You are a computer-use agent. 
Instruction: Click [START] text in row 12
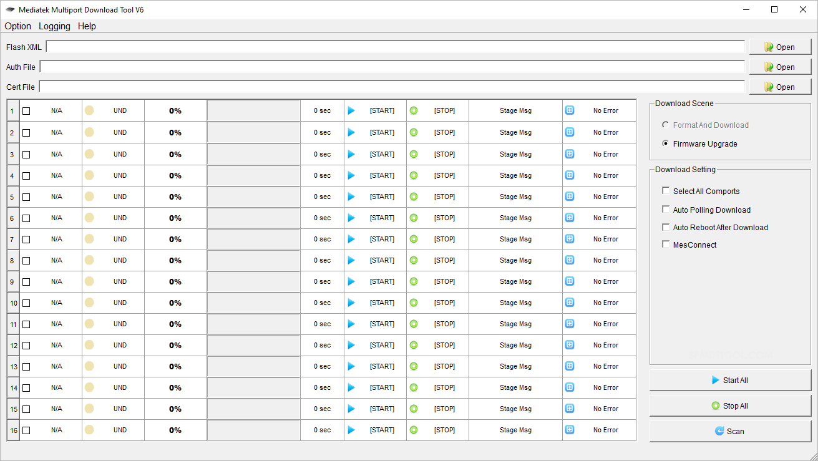(382, 345)
